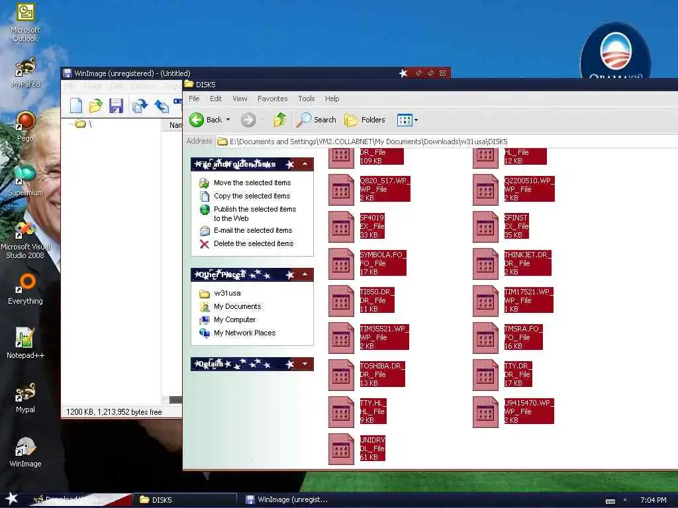Open My Computer from Other Places
The width and height of the screenshot is (678, 508).
point(235,319)
